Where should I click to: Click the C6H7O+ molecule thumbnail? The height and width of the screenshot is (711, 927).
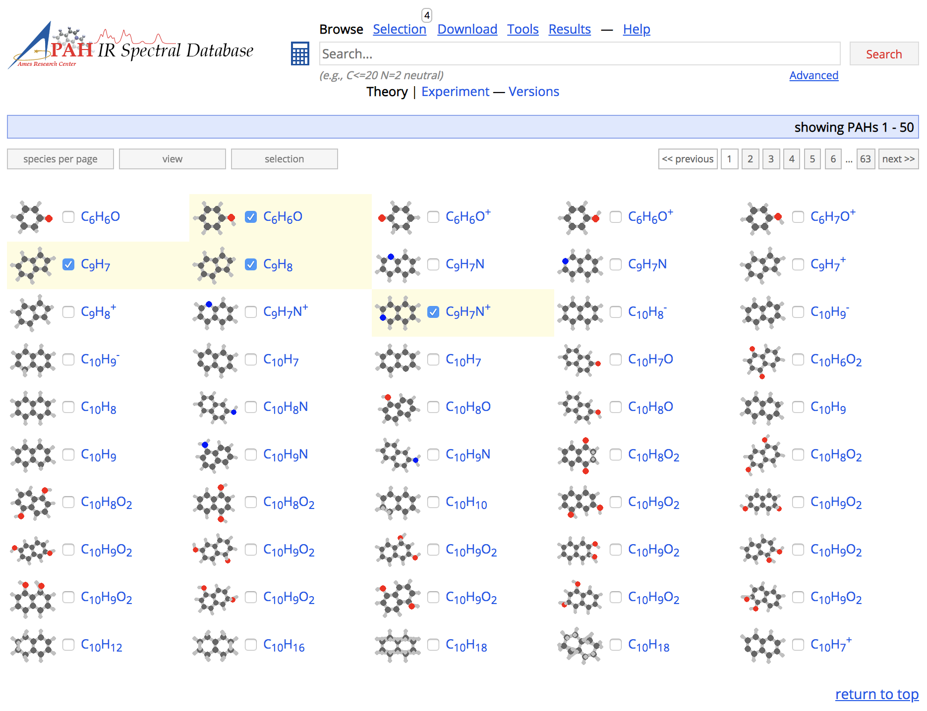coord(762,217)
